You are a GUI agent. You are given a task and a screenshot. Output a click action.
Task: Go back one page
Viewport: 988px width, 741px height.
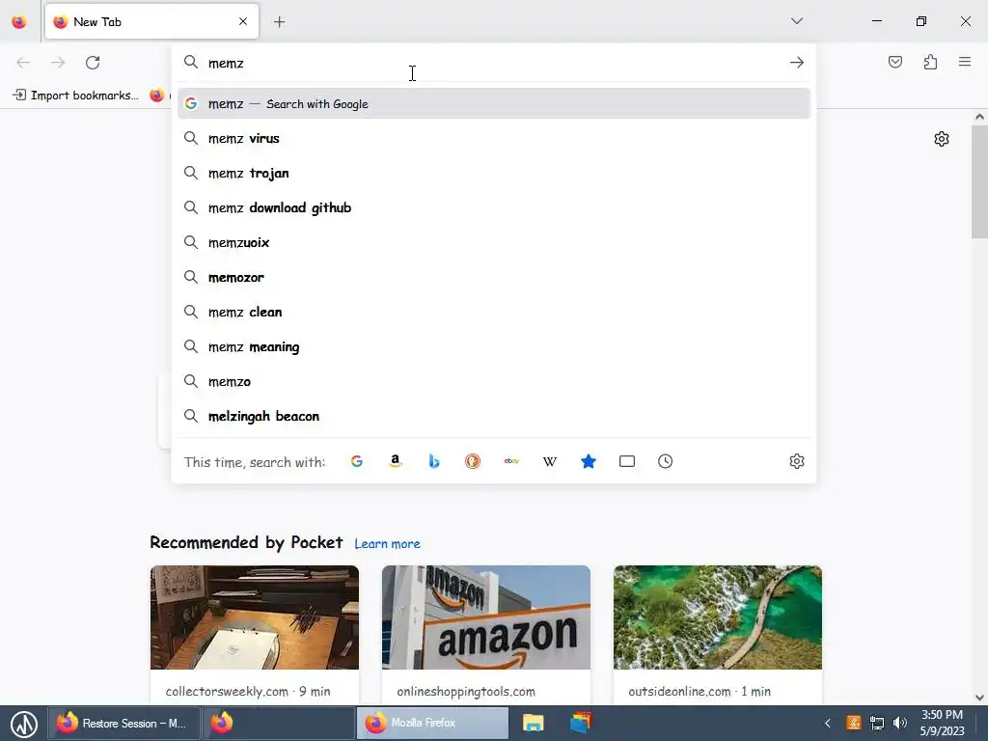(23, 63)
